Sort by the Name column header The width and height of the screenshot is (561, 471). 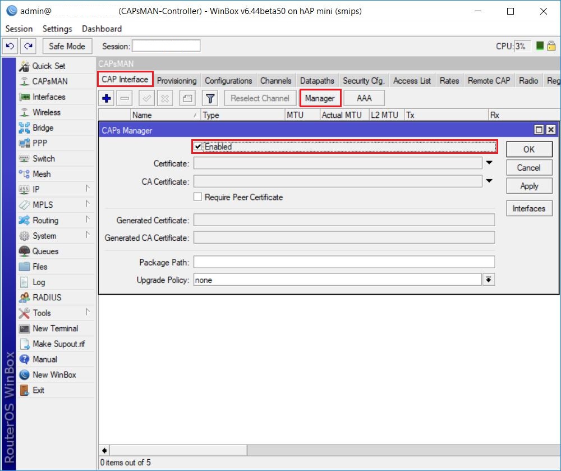point(164,115)
